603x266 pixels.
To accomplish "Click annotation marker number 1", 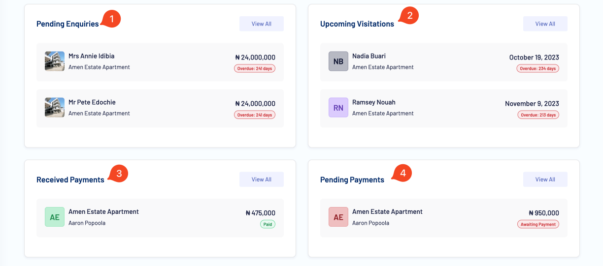I will pos(112,20).
